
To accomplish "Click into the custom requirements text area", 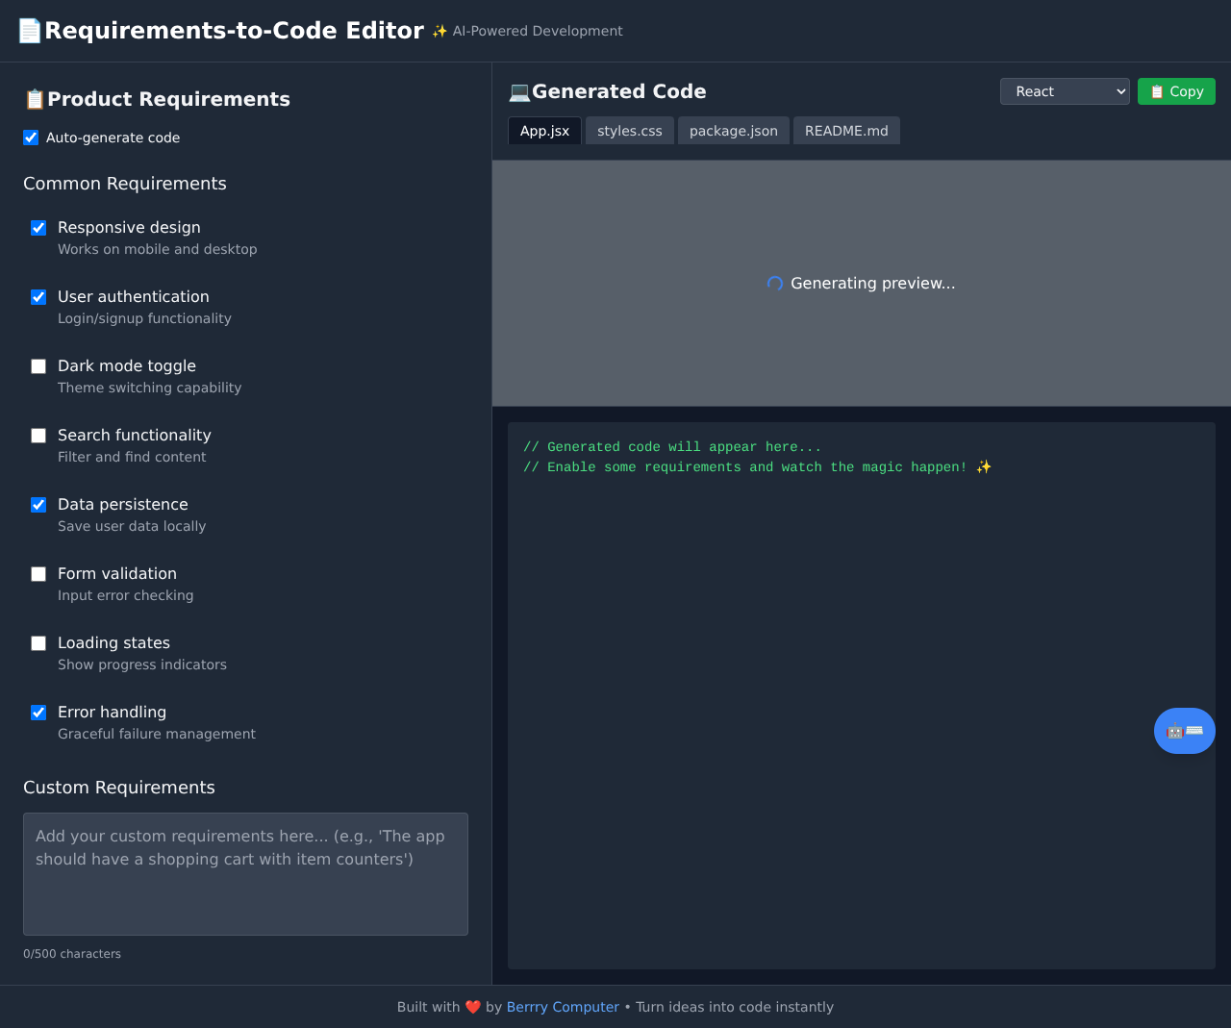I will coord(245,873).
